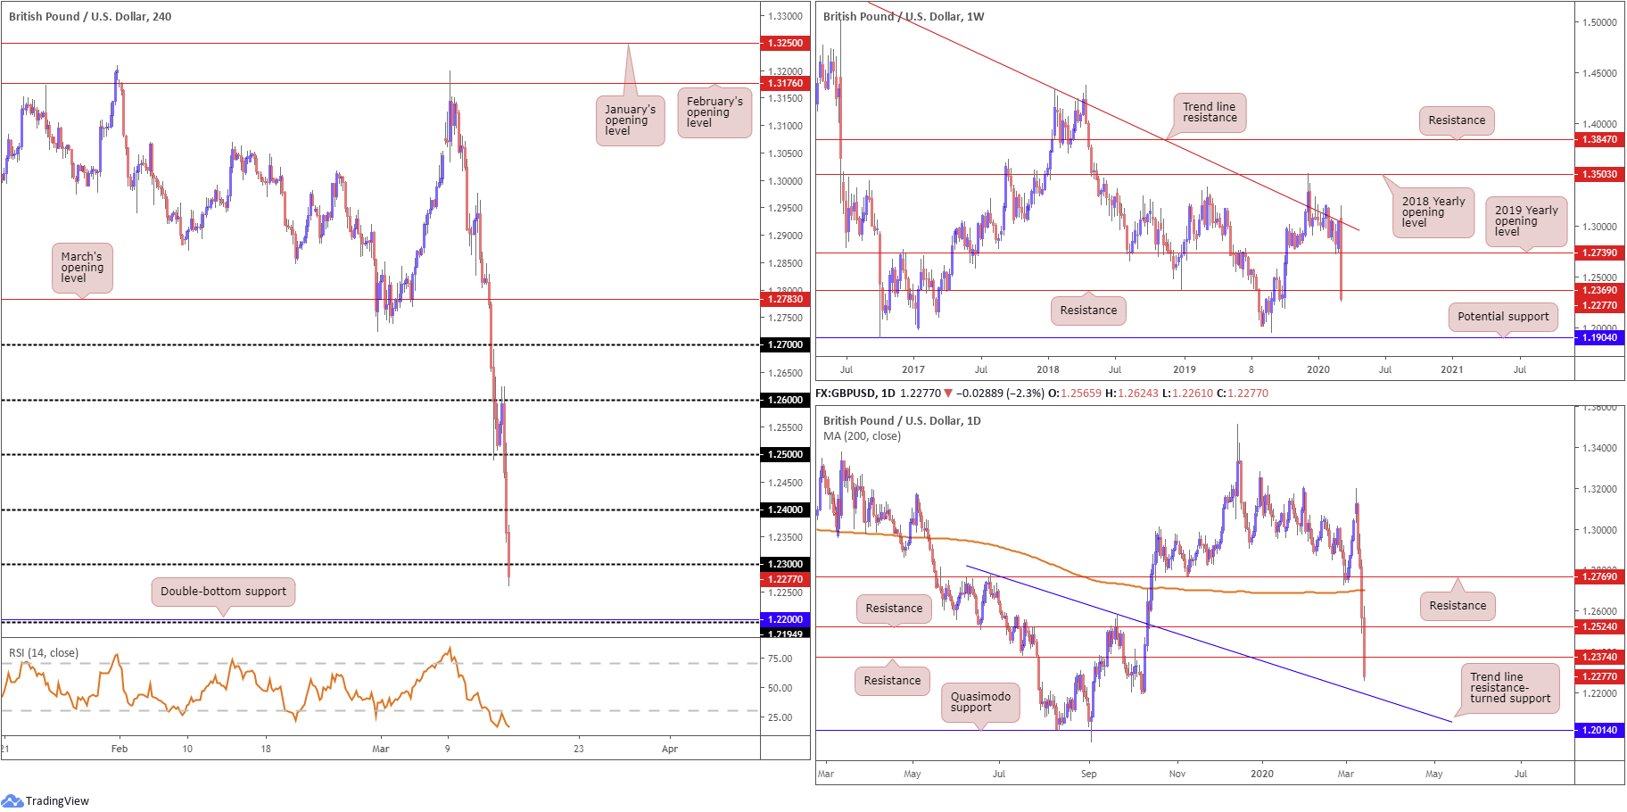Viewport: 1627px width, 812px height.
Task: Select the daily Resistance callout near 1.27690
Action: tap(1458, 606)
